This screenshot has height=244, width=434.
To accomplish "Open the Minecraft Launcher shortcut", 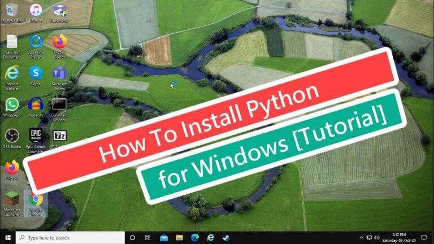I will (x=12, y=204).
